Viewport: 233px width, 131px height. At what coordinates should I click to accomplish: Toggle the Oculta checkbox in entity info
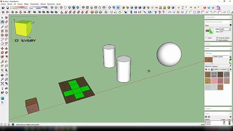[206, 38]
